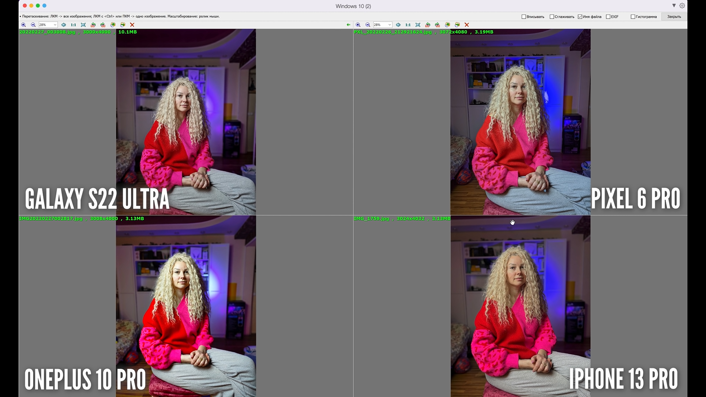Open left pane 28% zoom dropdown
Viewport: 706px width, 397px height.
click(55, 25)
